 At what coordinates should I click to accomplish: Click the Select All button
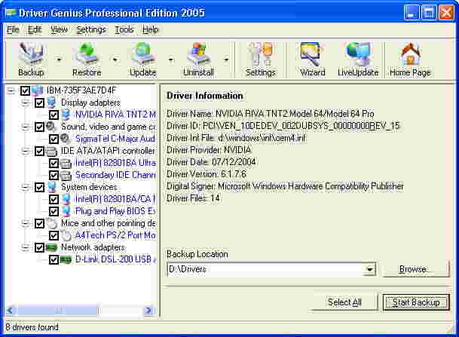pyautogui.click(x=344, y=302)
